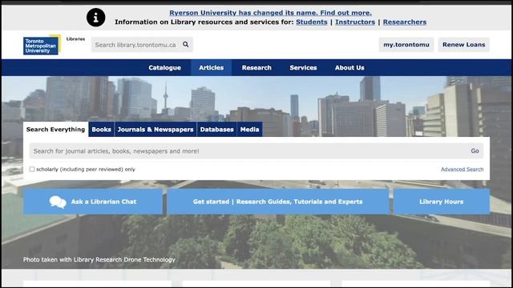Screen dimensions: 513x288
Task: Switch to the Books tab
Action: point(102,130)
